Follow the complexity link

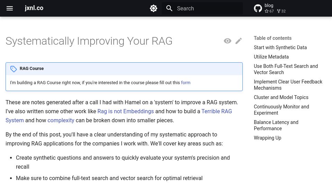tap(61, 121)
